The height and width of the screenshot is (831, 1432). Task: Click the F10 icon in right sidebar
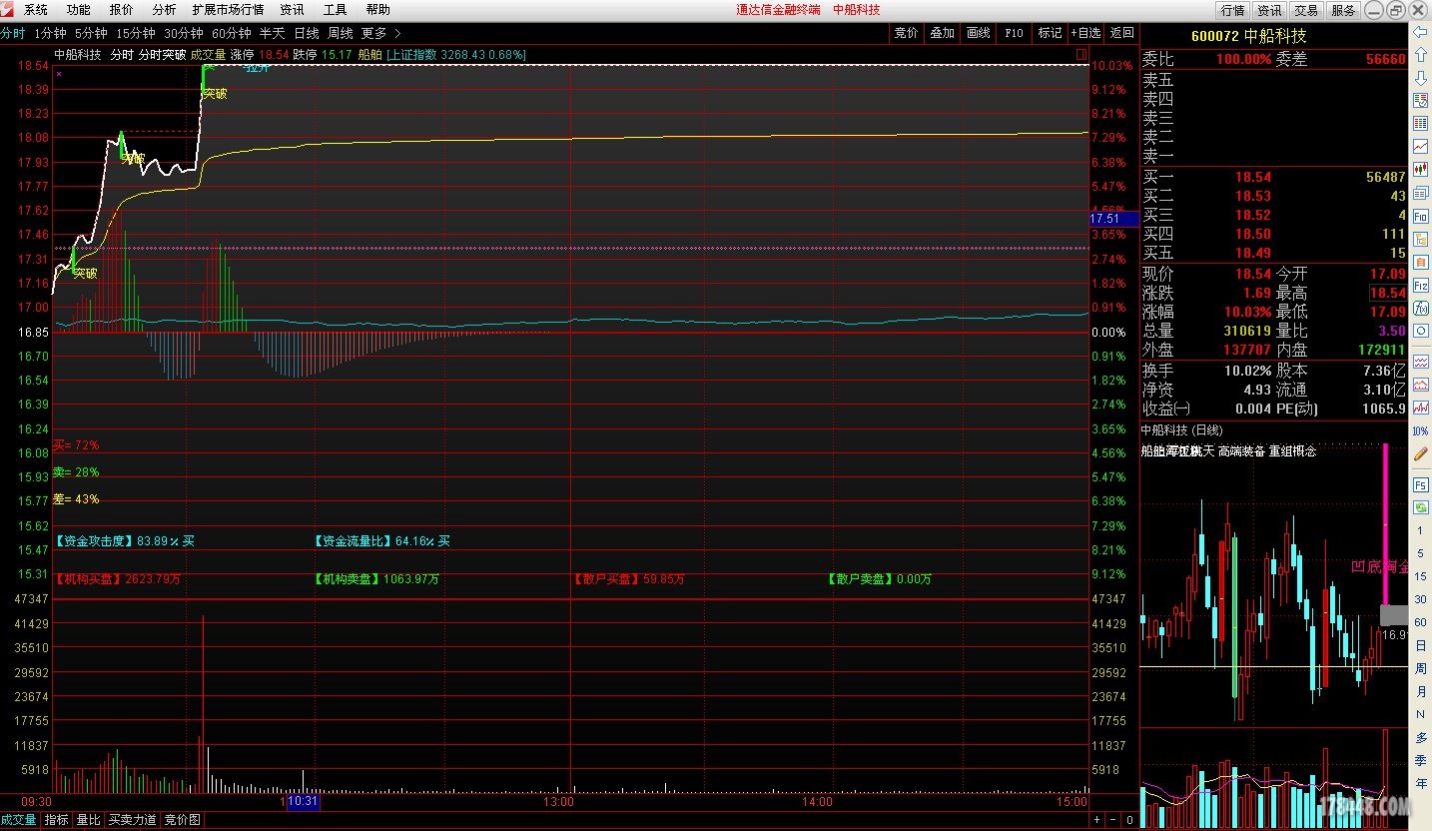pyautogui.click(x=1420, y=215)
